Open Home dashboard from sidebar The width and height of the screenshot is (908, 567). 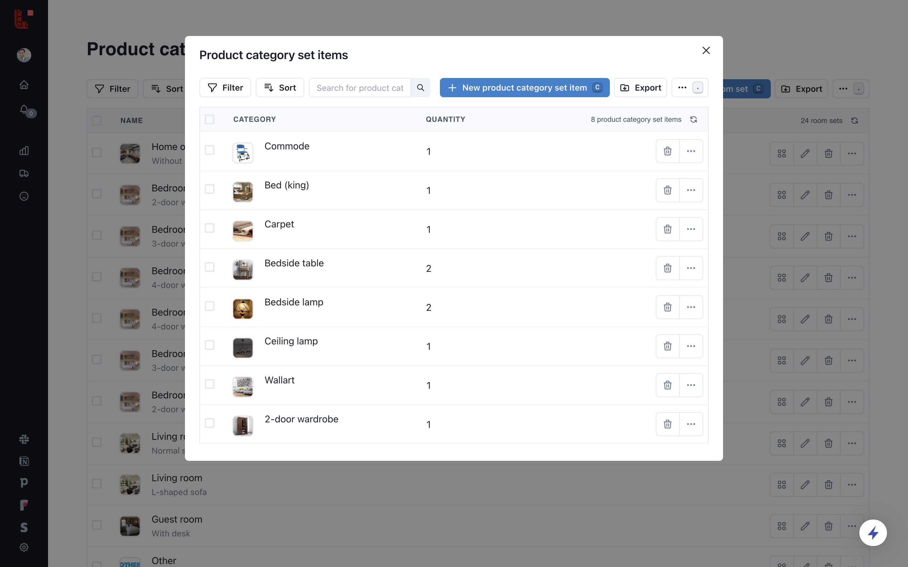coord(24,85)
